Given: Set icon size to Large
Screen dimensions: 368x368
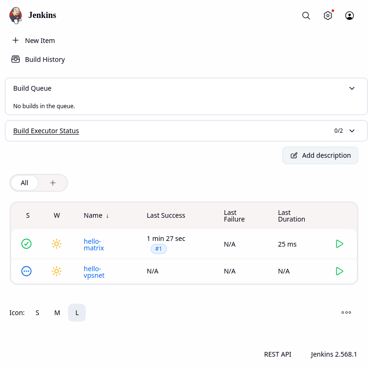Looking at the screenshot, I should click(x=77, y=313).
